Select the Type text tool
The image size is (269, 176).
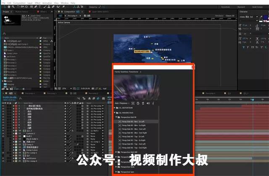40,7
